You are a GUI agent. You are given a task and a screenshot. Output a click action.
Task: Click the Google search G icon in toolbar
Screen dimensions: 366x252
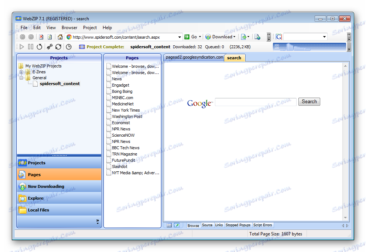279,37
